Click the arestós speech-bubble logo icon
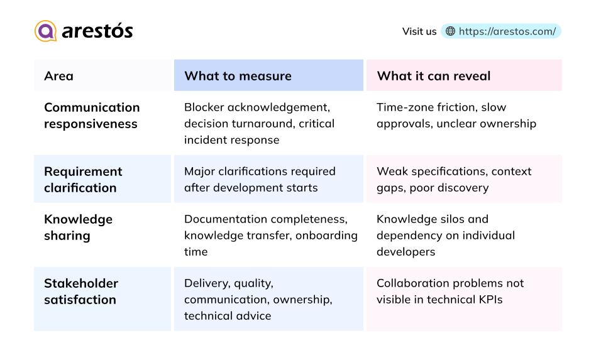The image size is (596, 350). click(46, 31)
